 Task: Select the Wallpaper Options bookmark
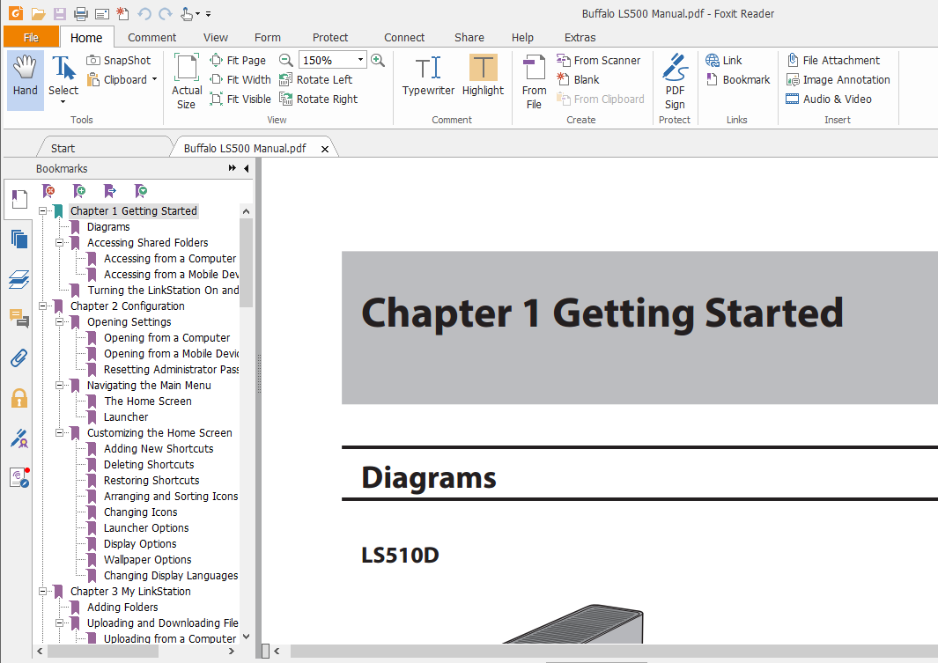(147, 560)
